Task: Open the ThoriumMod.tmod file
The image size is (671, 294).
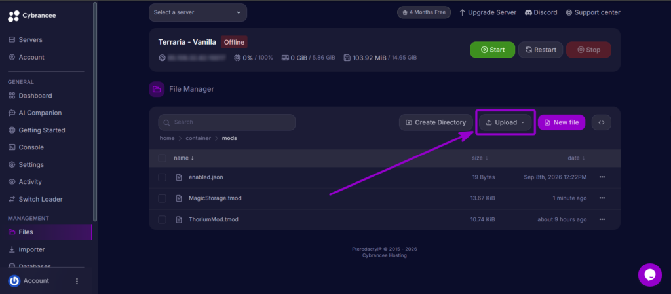Action: 214,219
